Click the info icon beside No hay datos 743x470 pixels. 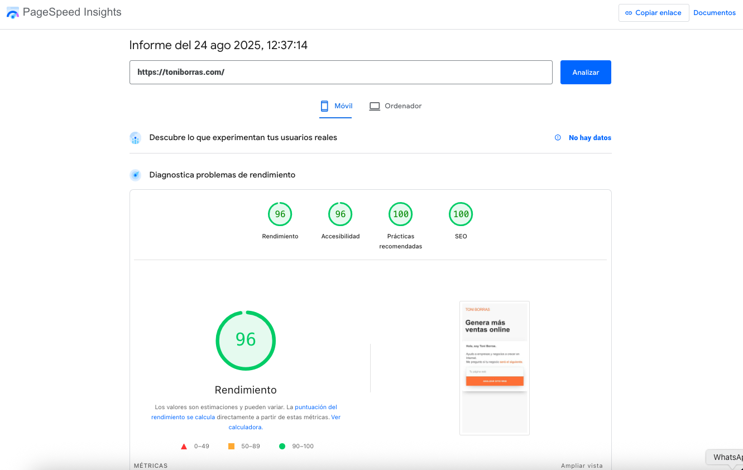[558, 138]
